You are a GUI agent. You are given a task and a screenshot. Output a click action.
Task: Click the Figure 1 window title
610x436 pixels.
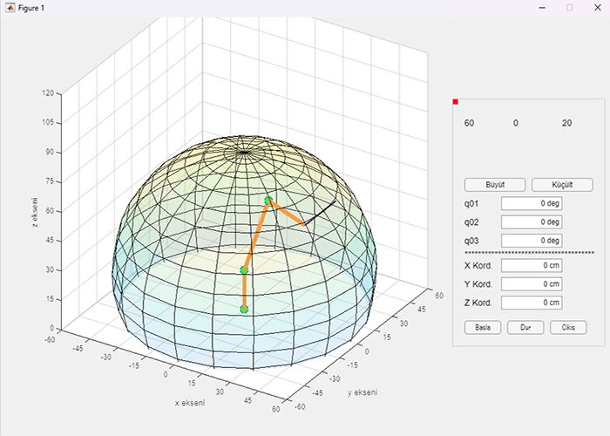(31, 8)
